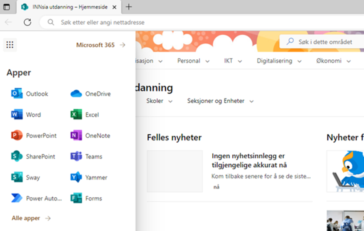The height and width of the screenshot is (231, 364).
Task: Expand the IKT menu
Action: (233, 61)
